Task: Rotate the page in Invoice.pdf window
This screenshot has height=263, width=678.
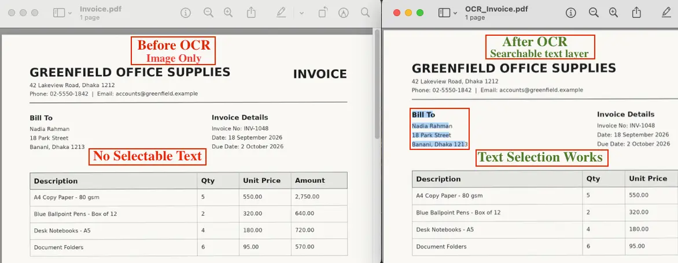Action: [323, 13]
